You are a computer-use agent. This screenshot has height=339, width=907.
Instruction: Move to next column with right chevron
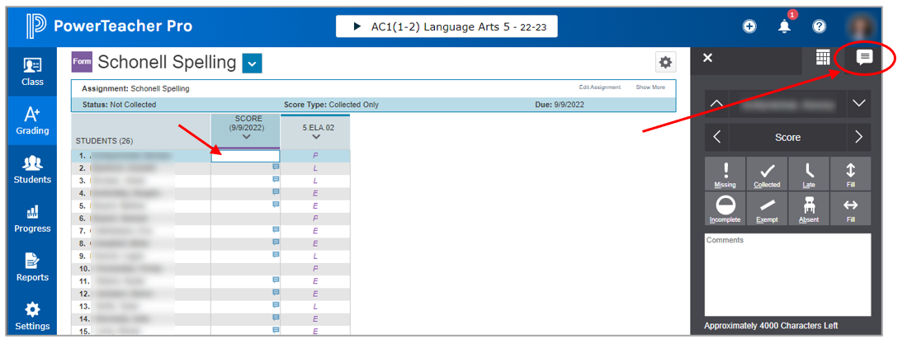859,137
